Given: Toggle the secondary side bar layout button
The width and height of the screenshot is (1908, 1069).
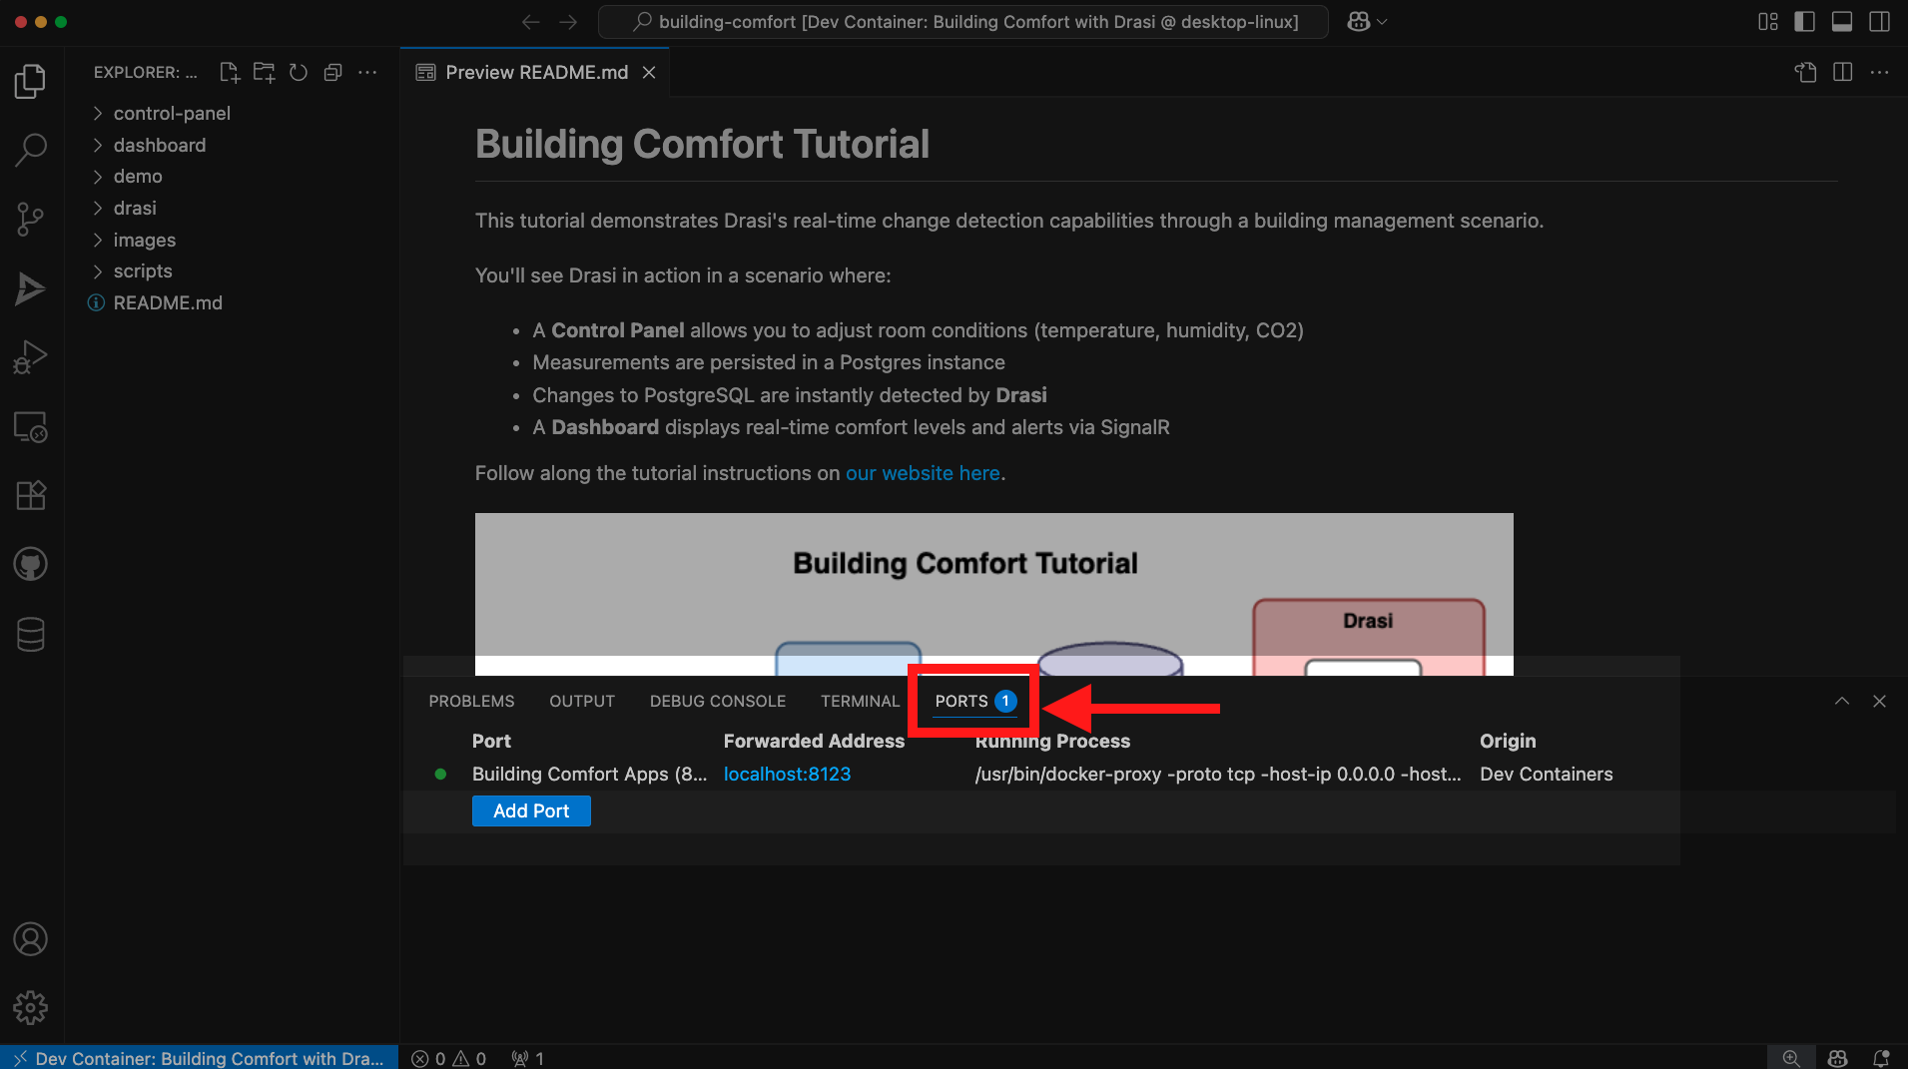Looking at the screenshot, I should 1879,22.
